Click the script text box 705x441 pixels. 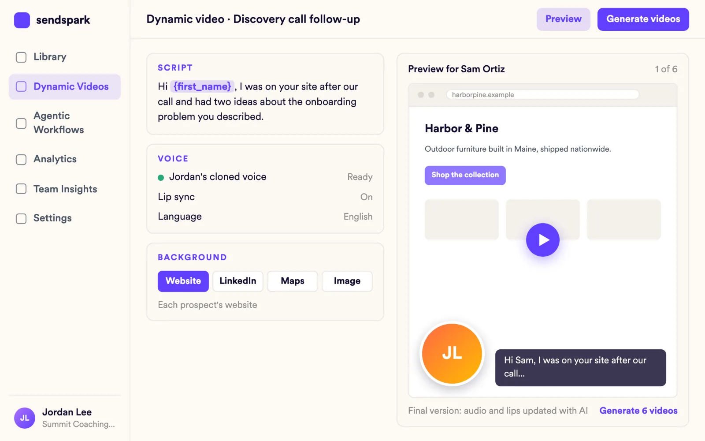click(265, 94)
